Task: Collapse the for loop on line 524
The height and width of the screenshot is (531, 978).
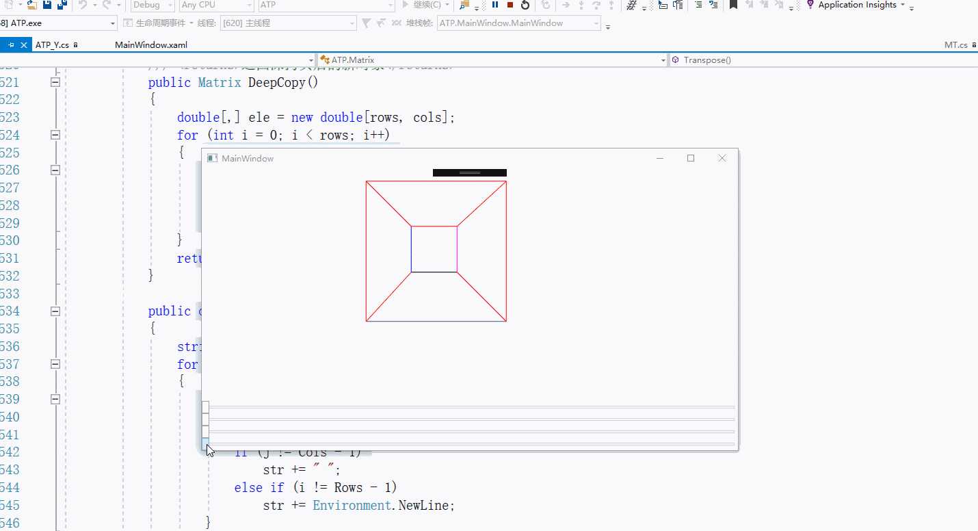Action: coord(55,135)
